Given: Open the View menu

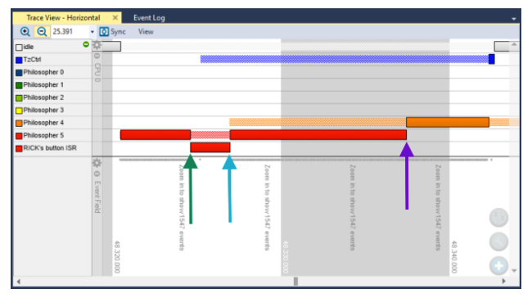Looking at the screenshot, I should (146, 32).
